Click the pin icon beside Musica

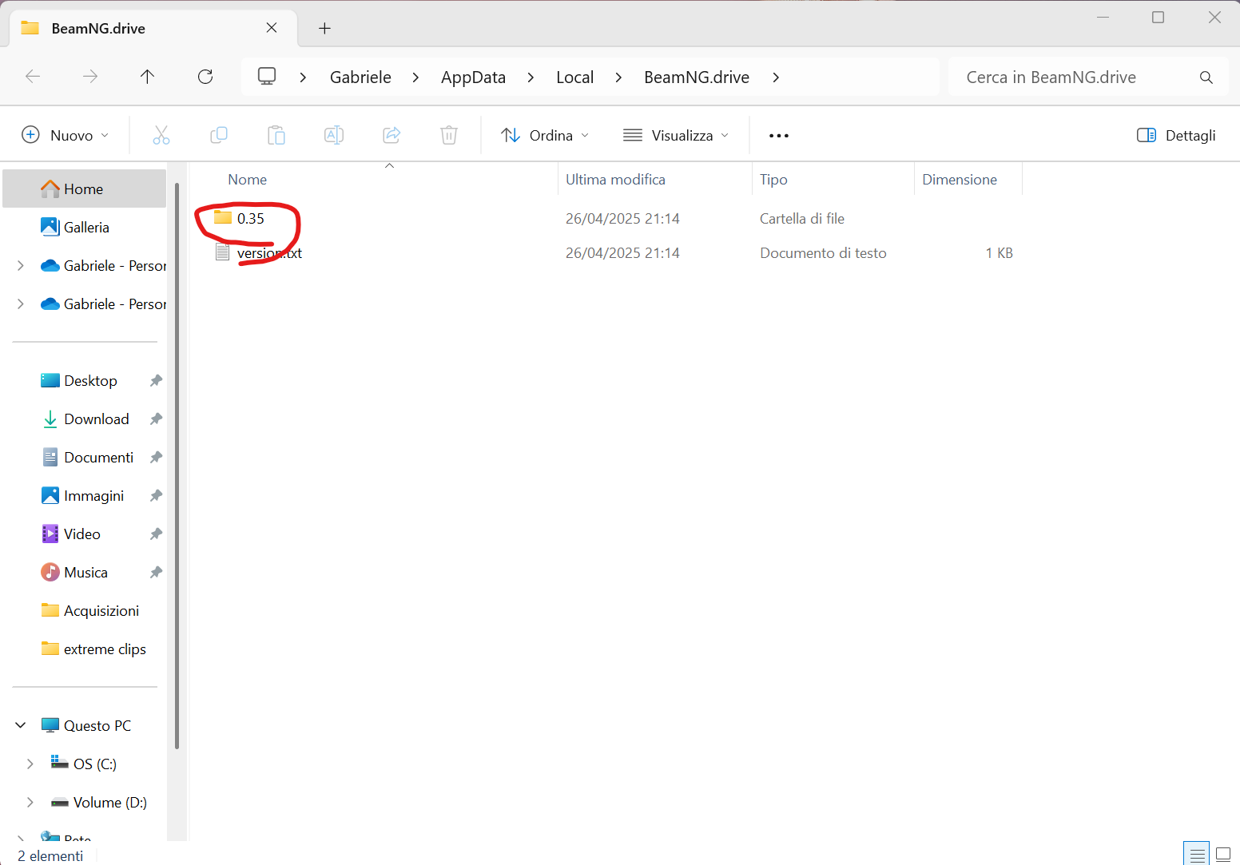pos(156,573)
